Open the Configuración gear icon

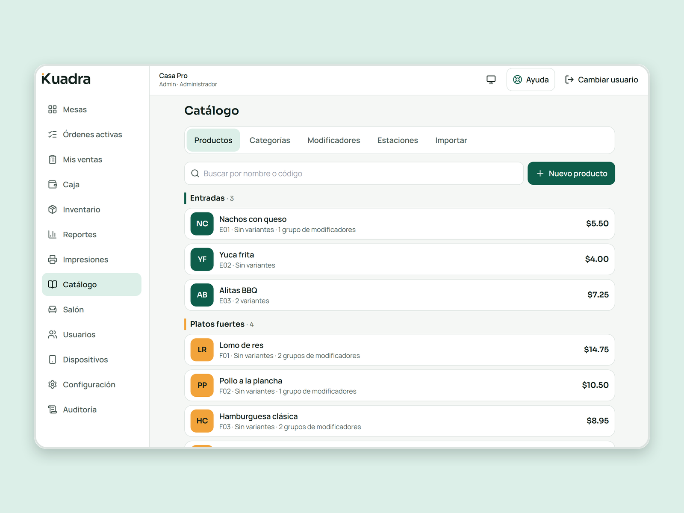pos(52,384)
